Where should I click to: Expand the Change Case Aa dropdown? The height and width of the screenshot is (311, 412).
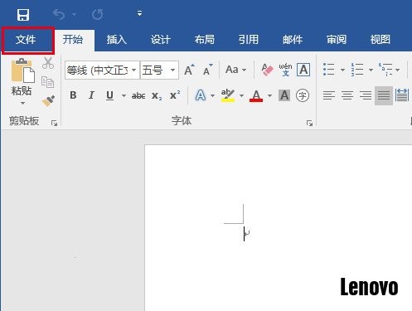click(235, 70)
